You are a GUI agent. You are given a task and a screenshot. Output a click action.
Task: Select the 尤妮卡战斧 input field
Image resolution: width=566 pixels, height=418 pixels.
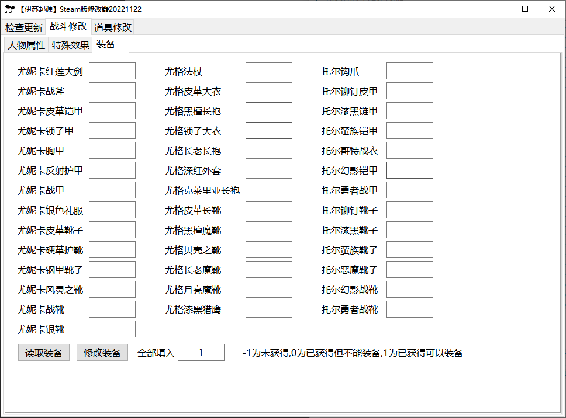(112, 90)
